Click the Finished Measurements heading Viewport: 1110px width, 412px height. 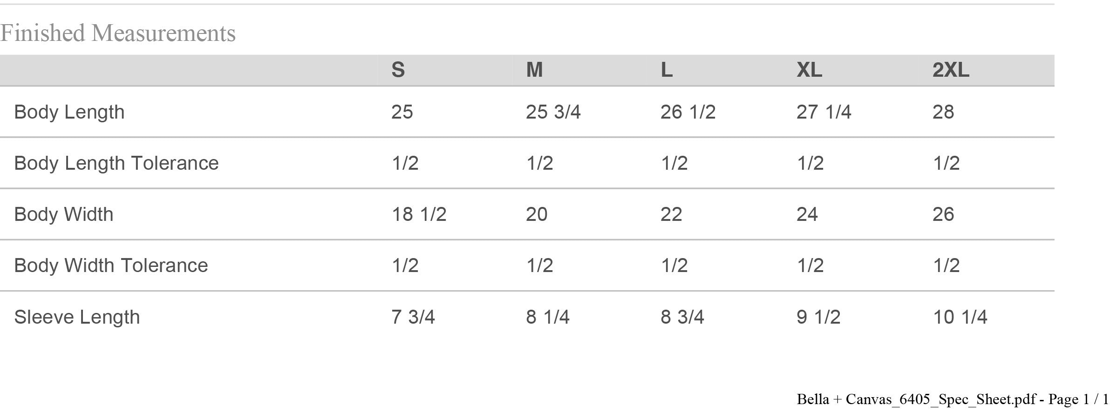pyautogui.click(x=118, y=33)
